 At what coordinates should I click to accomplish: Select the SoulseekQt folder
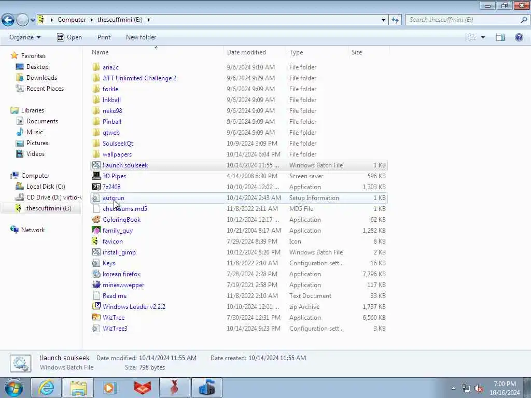click(118, 144)
